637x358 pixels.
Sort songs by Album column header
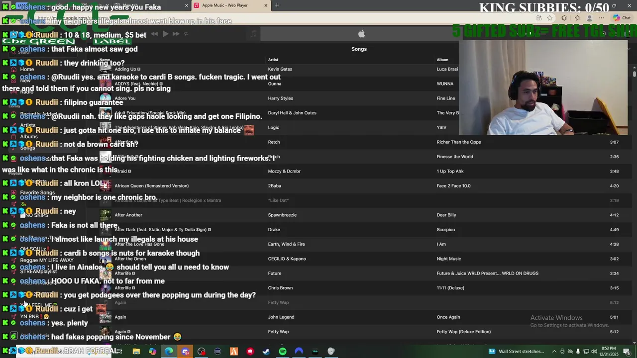[x=442, y=60]
